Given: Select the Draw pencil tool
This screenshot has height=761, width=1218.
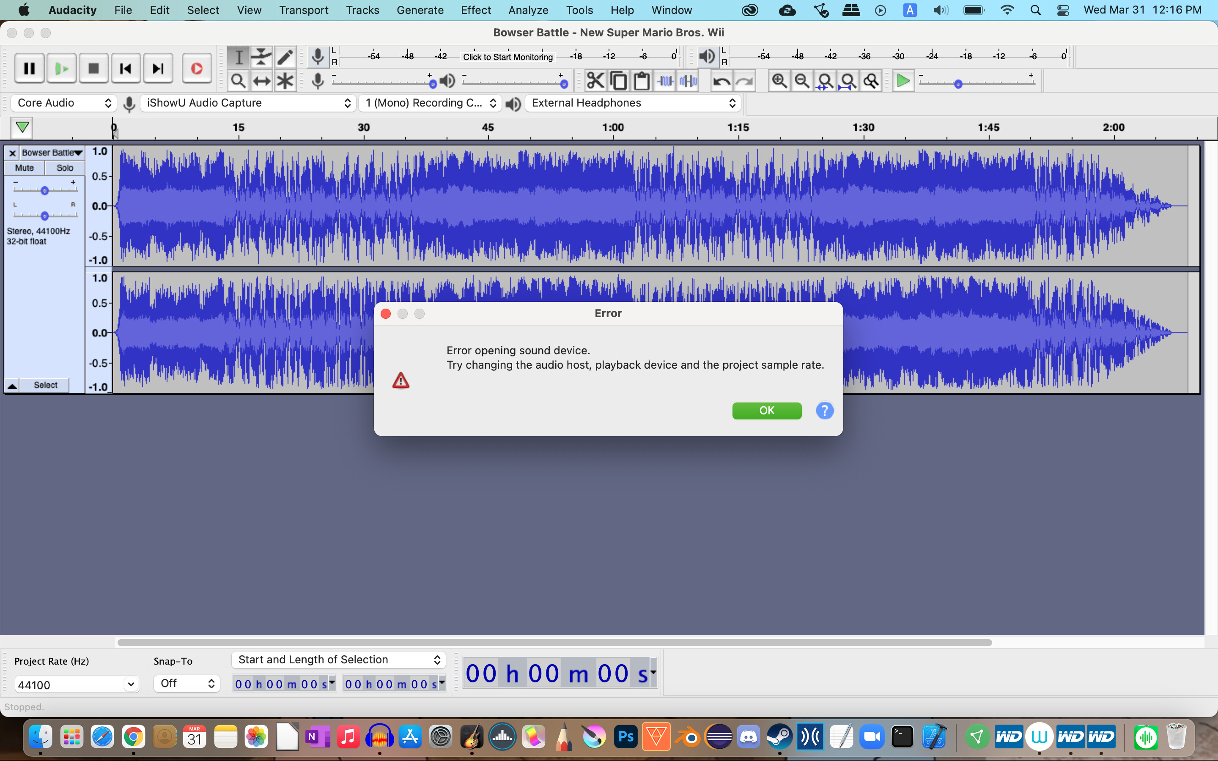Looking at the screenshot, I should pyautogui.click(x=285, y=57).
